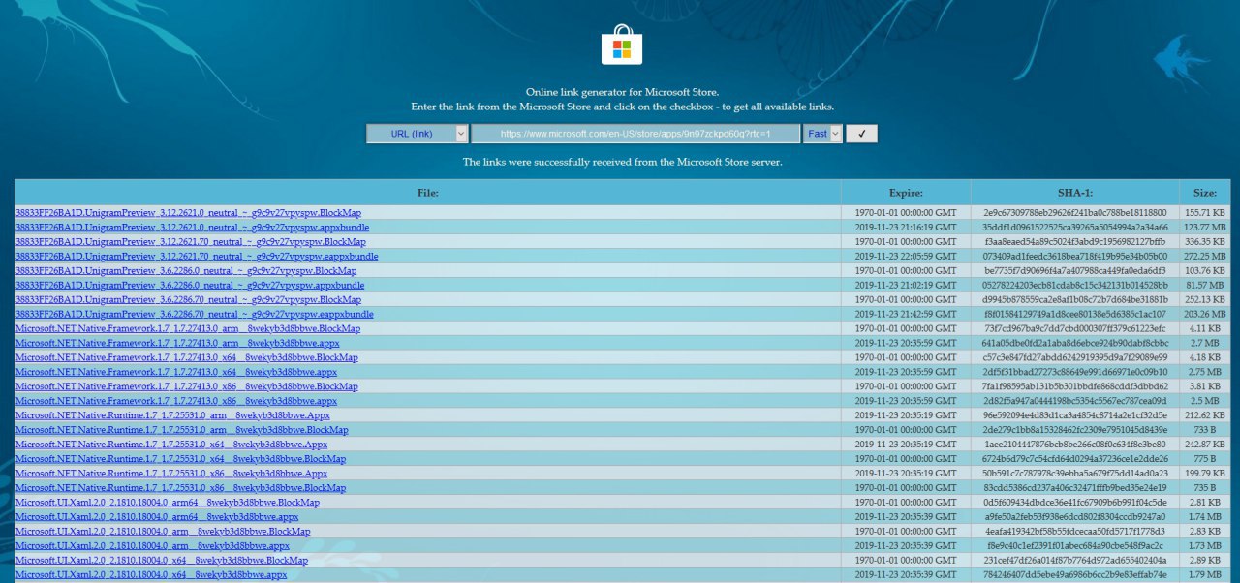Click expire time 2019-11-23 21:16:19 GMT
Viewport: 1240px width, 583px height.
[906, 227]
